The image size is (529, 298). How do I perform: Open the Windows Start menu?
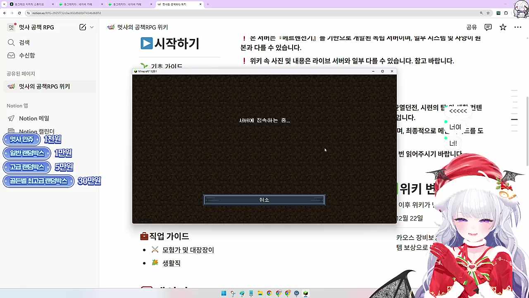(224, 293)
